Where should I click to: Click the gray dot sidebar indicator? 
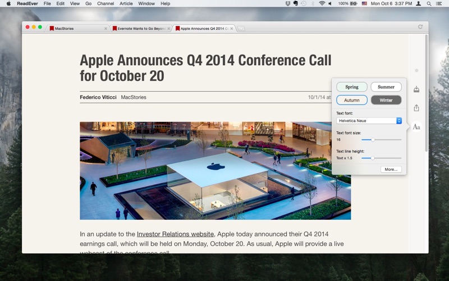tap(416, 70)
